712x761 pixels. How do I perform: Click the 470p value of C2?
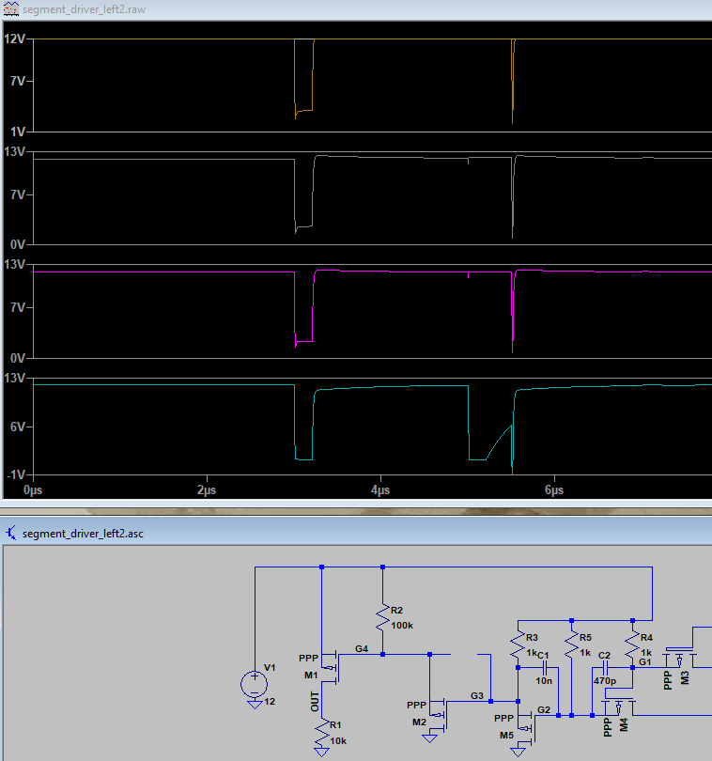tap(605, 680)
